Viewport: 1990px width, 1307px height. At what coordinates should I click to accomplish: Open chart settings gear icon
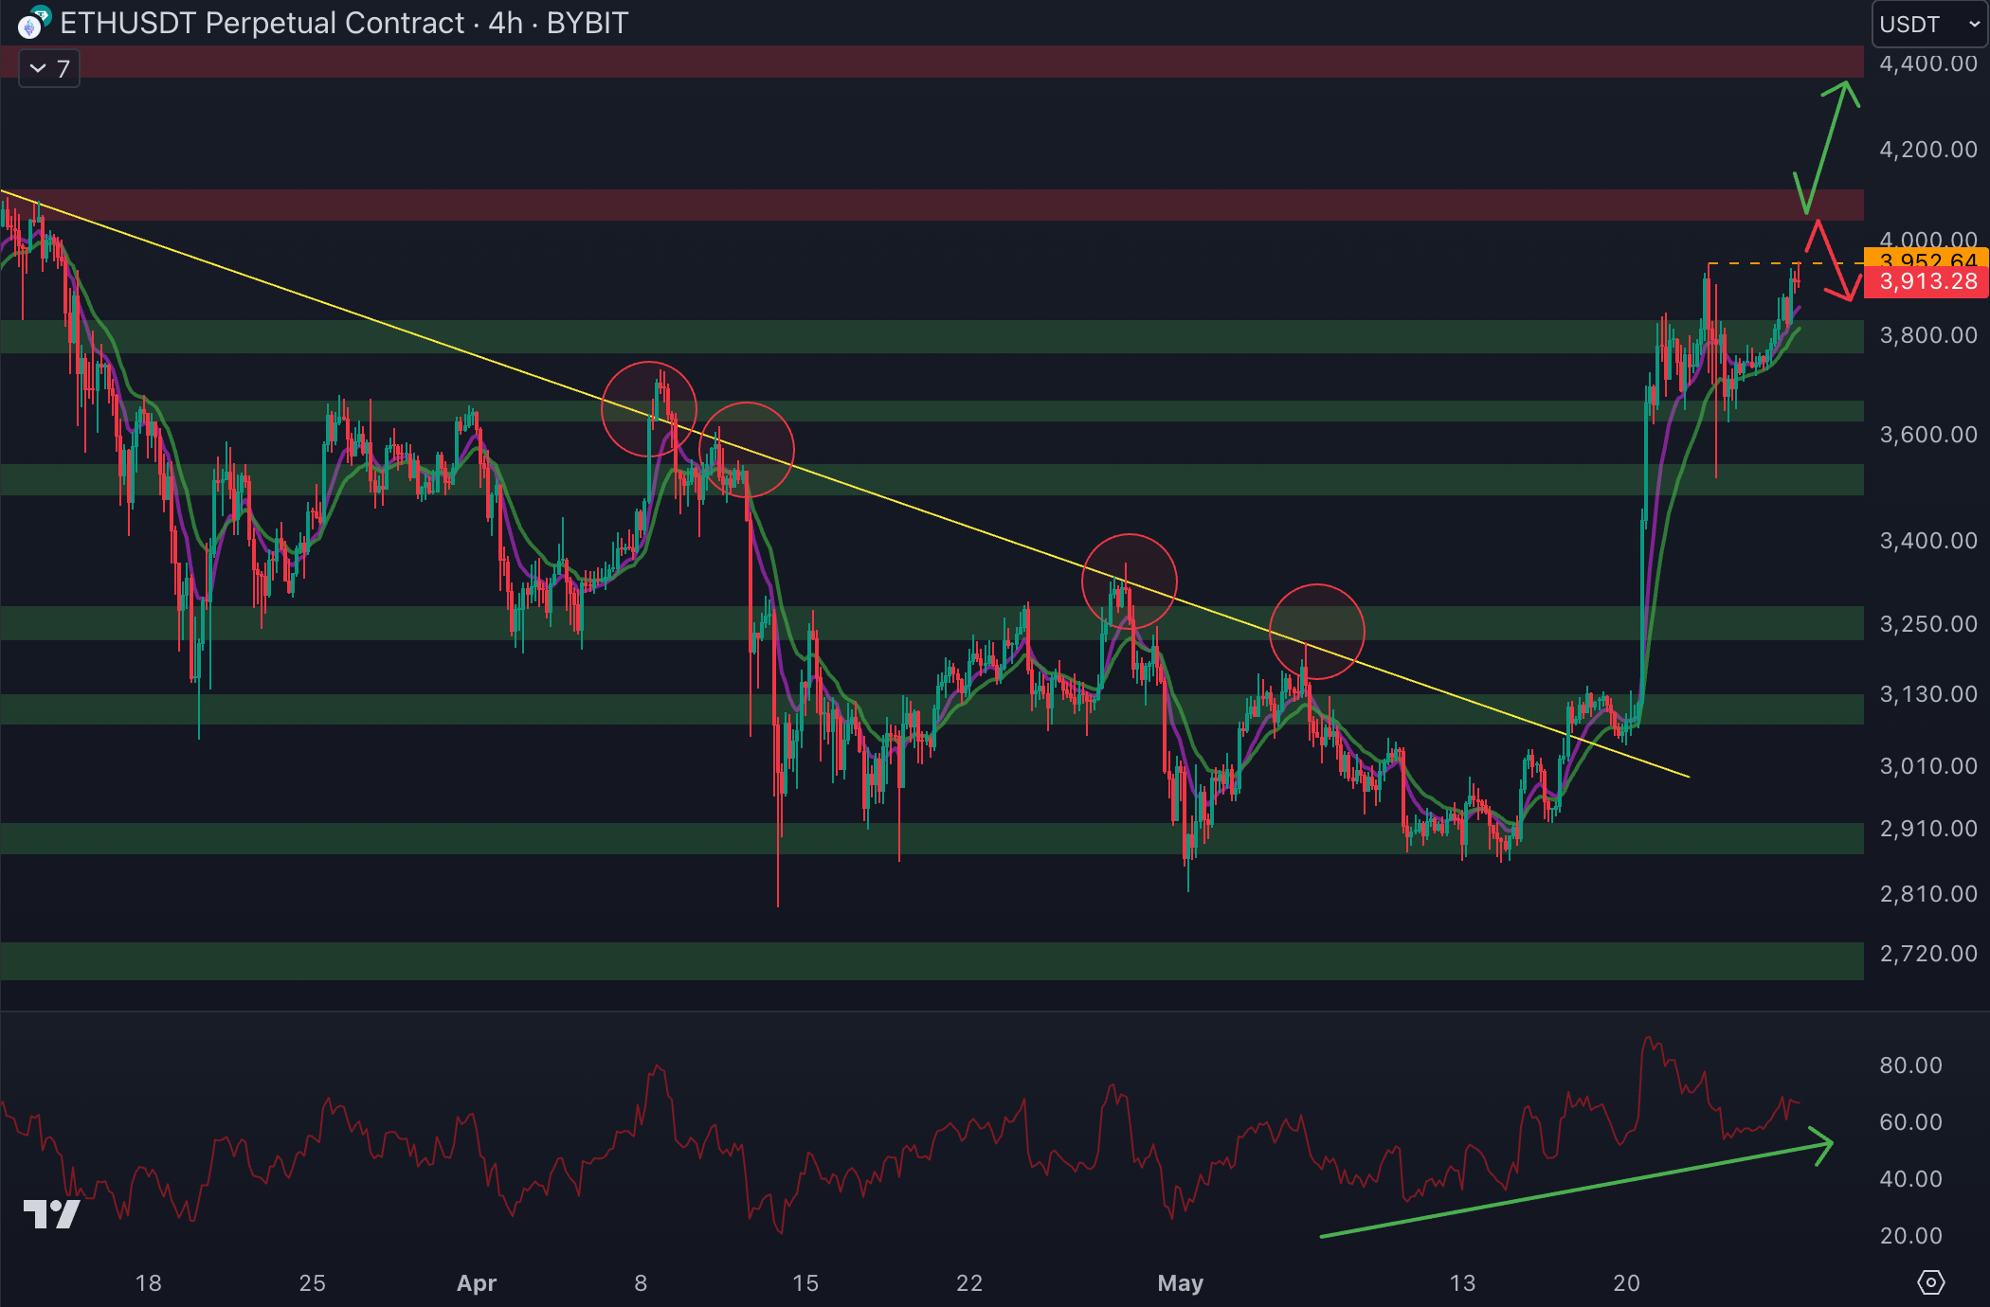point(1930,1282)
